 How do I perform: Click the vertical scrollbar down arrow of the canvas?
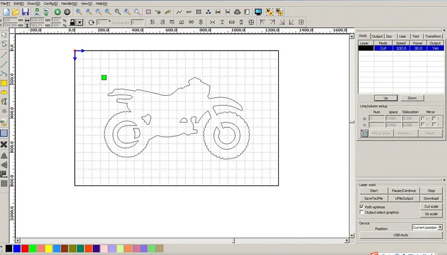[x=352, y=236]
